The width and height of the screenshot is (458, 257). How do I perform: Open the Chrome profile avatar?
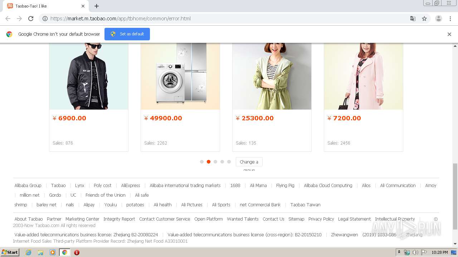(439, 19)
